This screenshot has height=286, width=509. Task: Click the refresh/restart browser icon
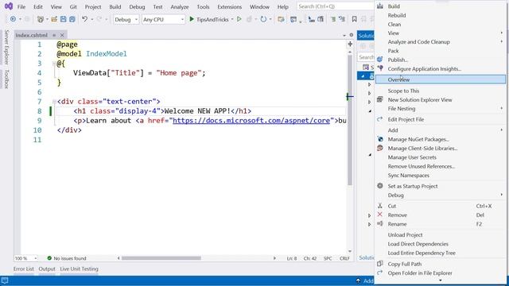pos(263,19)
